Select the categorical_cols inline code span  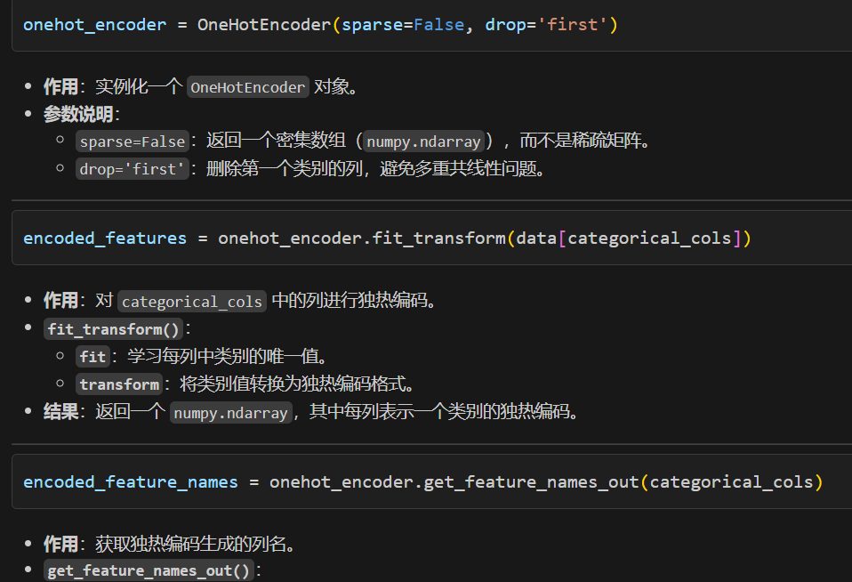(x=191, y=301)
